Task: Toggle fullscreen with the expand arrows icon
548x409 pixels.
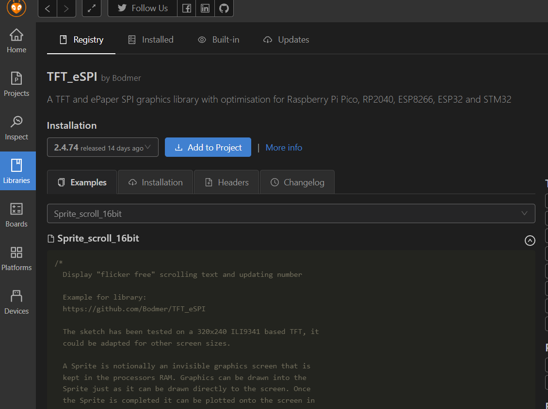Action: click(x=92, y=8)
